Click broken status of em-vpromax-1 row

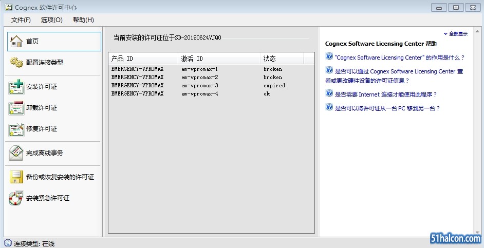click(x=273, y=69)
